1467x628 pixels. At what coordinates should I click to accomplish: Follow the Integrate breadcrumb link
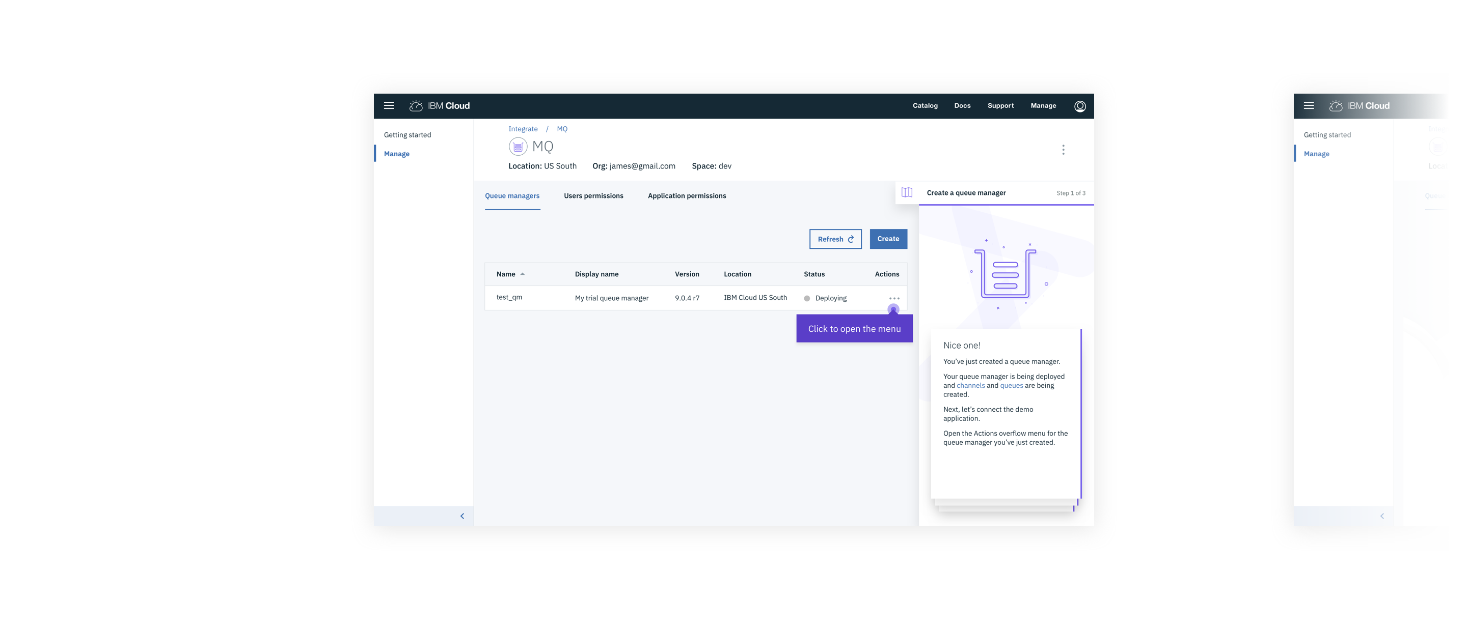coord(523,129)
